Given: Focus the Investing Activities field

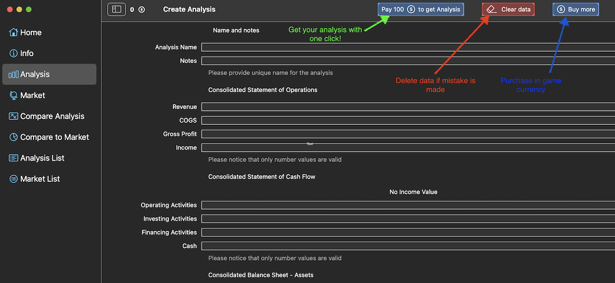Looking at the screenshot, I should coord(408,219).
